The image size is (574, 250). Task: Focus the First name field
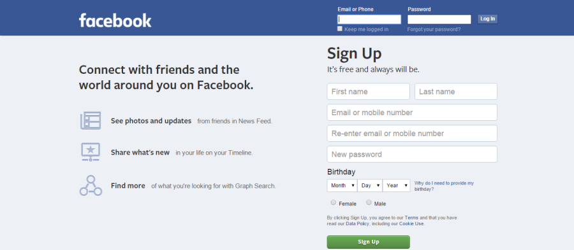click(368, 92)
